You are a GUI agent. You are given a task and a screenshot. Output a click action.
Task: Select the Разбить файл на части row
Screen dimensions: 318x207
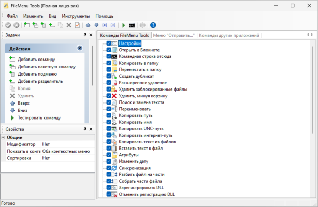(141, 174)
